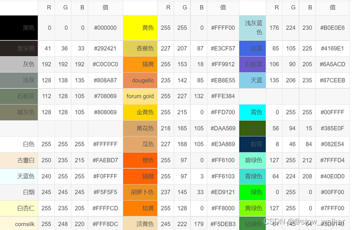
Task: Click the #FFE384 value cell
Action: (223, 96)
